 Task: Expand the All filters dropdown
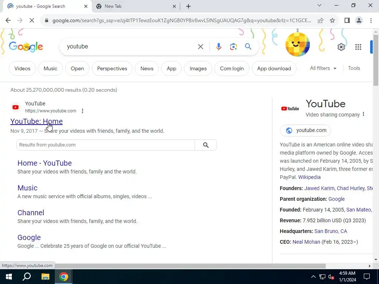[x=323, y=68]
